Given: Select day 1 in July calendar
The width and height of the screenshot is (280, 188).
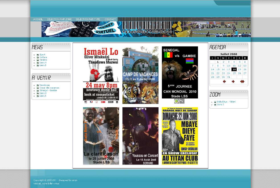Looking at the screenshot, I should coord(218,62).
